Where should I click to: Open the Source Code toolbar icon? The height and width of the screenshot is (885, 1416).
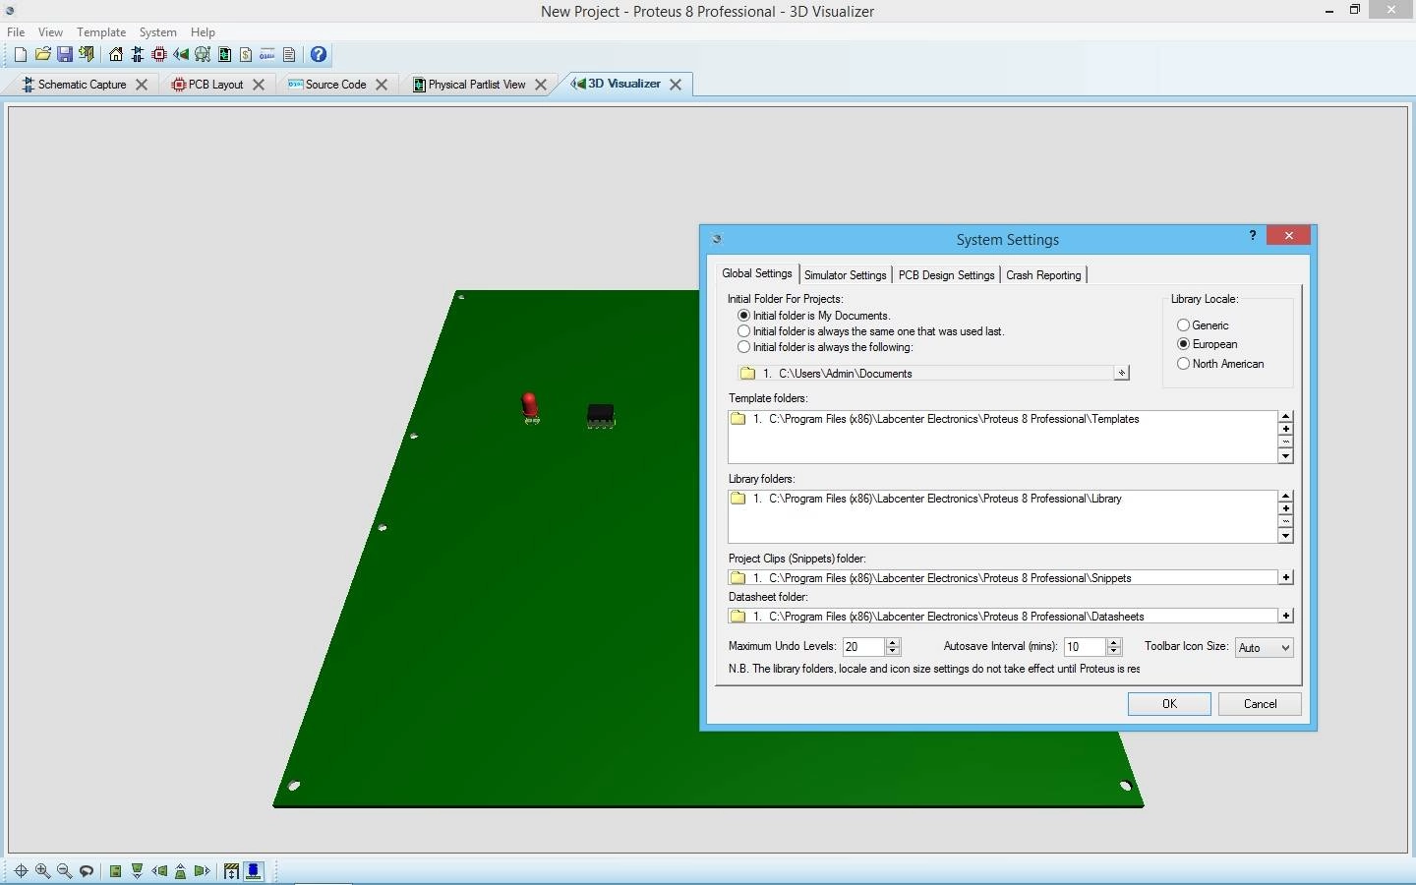[267, 55]
